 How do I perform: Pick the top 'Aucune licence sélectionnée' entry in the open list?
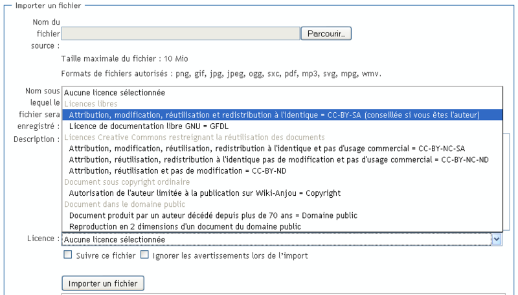click(115, 93)
